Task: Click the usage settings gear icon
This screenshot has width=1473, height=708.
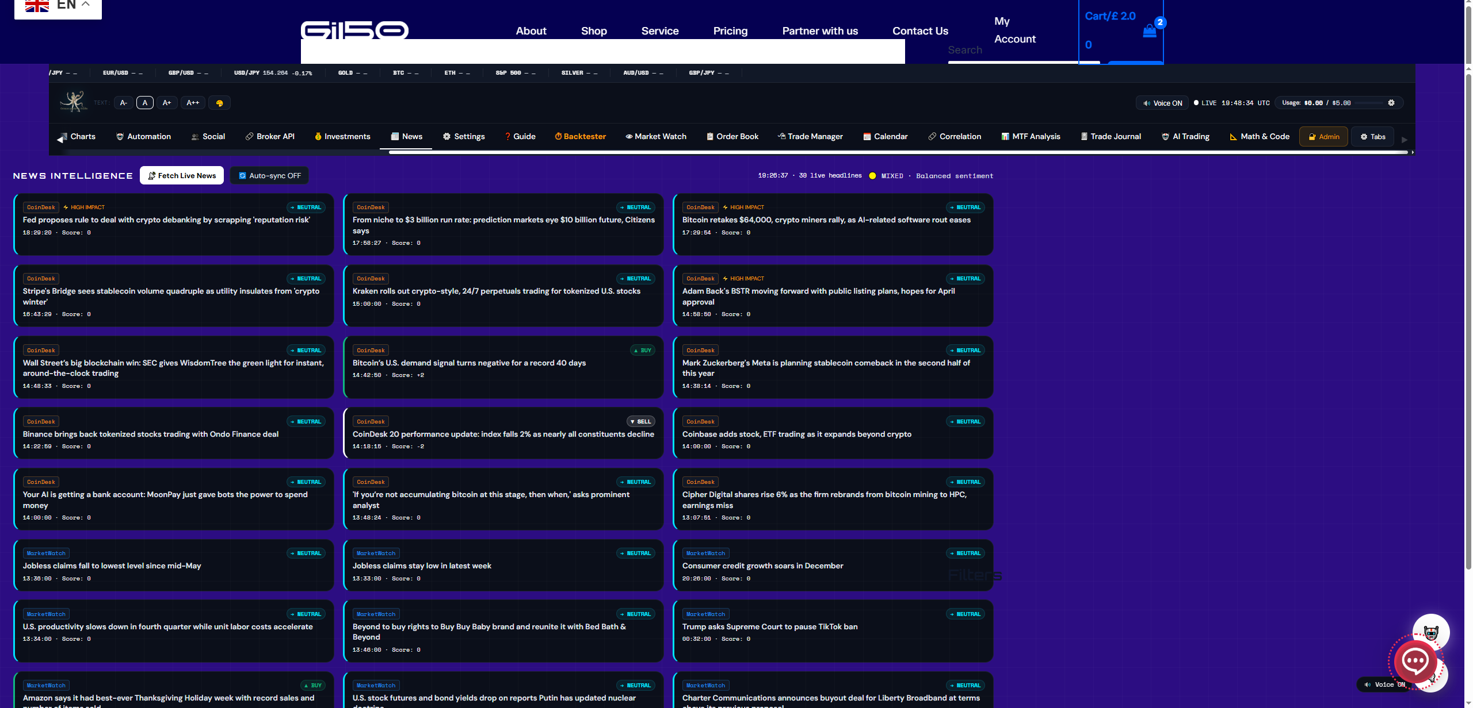Action: [1391, 103]
